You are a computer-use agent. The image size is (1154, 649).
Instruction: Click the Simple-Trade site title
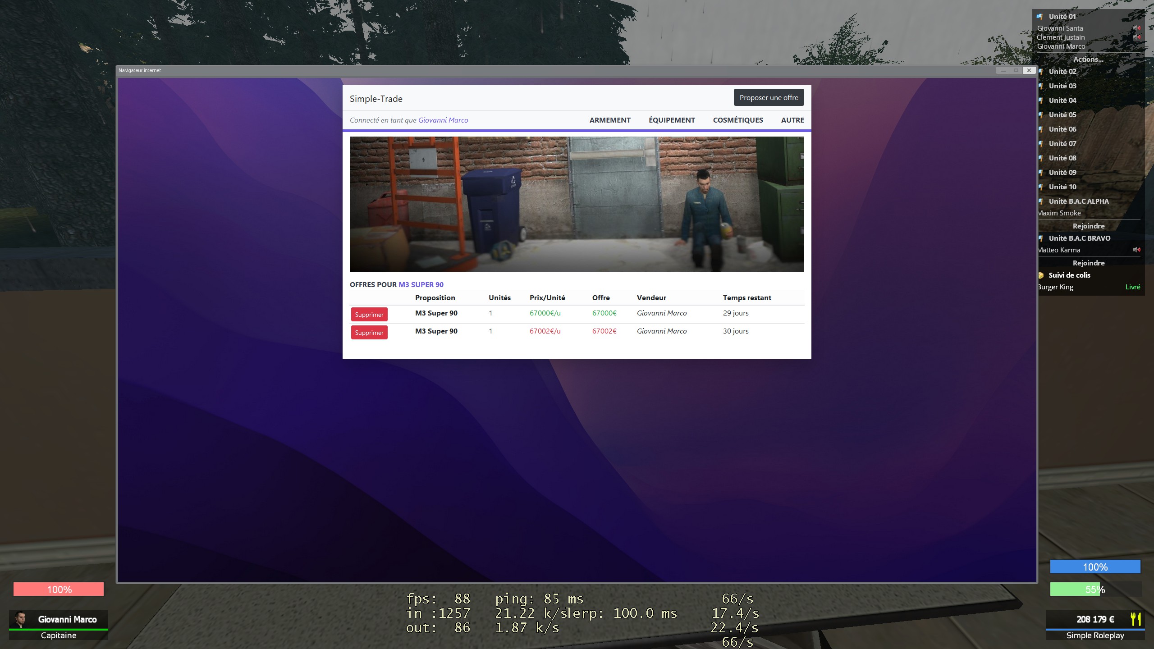pos(376,99)
